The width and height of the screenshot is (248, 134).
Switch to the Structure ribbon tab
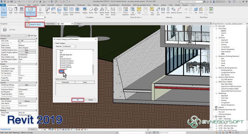coord(21,5)
